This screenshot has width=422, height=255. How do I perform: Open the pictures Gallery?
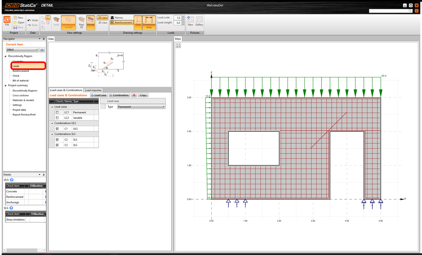[x=199, y=21]
